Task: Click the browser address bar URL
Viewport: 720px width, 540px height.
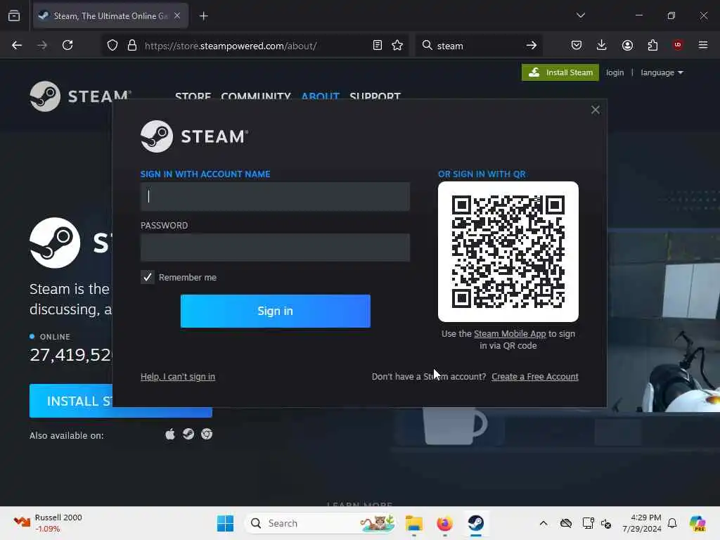Action: [x=231, y=46]
